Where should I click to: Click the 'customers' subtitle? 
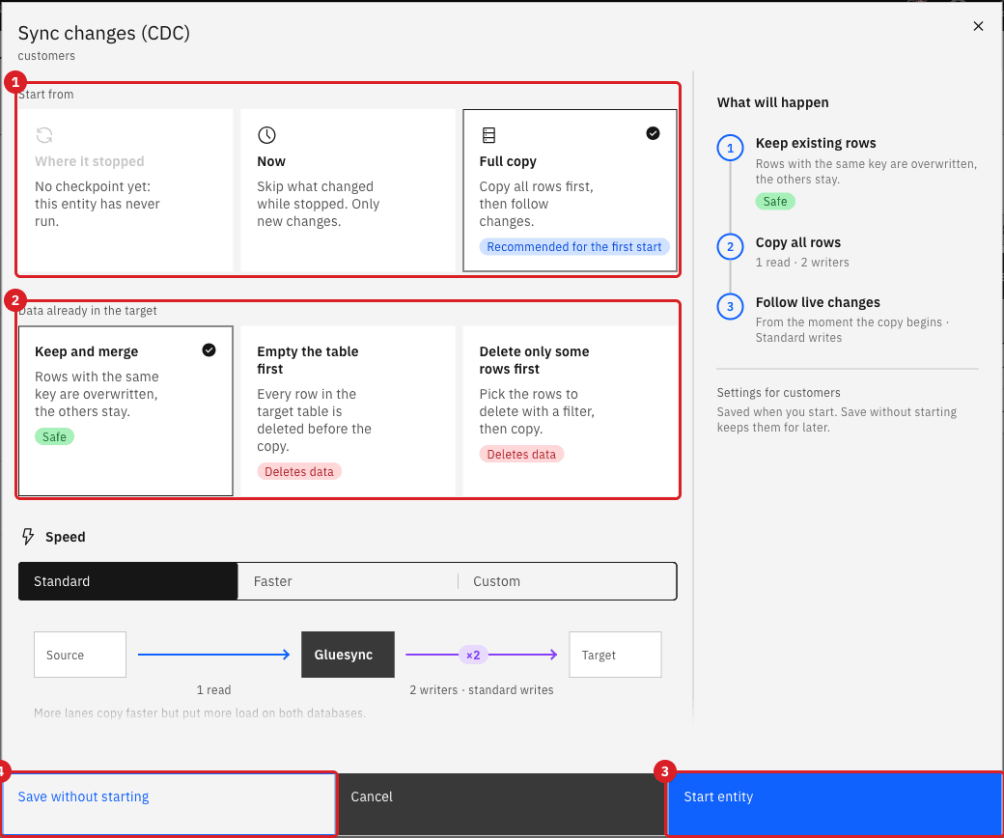click(46, 56)
